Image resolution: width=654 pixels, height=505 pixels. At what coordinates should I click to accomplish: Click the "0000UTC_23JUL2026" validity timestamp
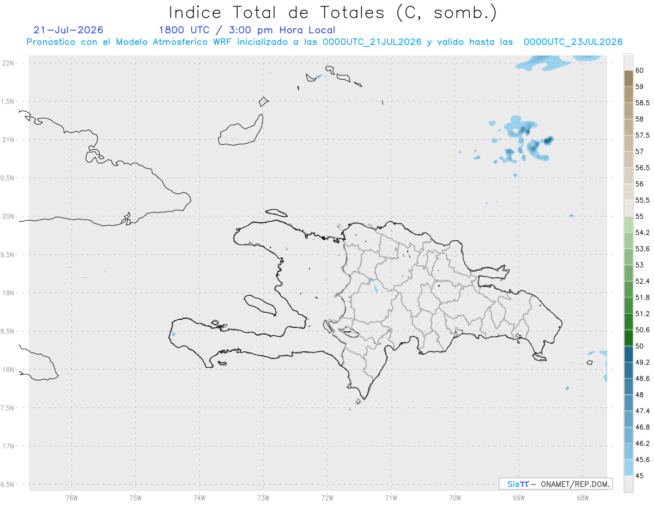tap(573, 42)
